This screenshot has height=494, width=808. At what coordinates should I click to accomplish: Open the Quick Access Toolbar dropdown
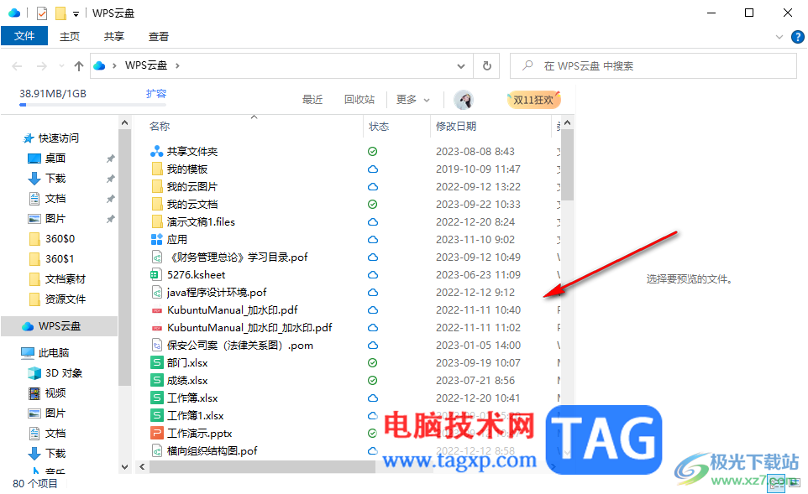(76, 14)
